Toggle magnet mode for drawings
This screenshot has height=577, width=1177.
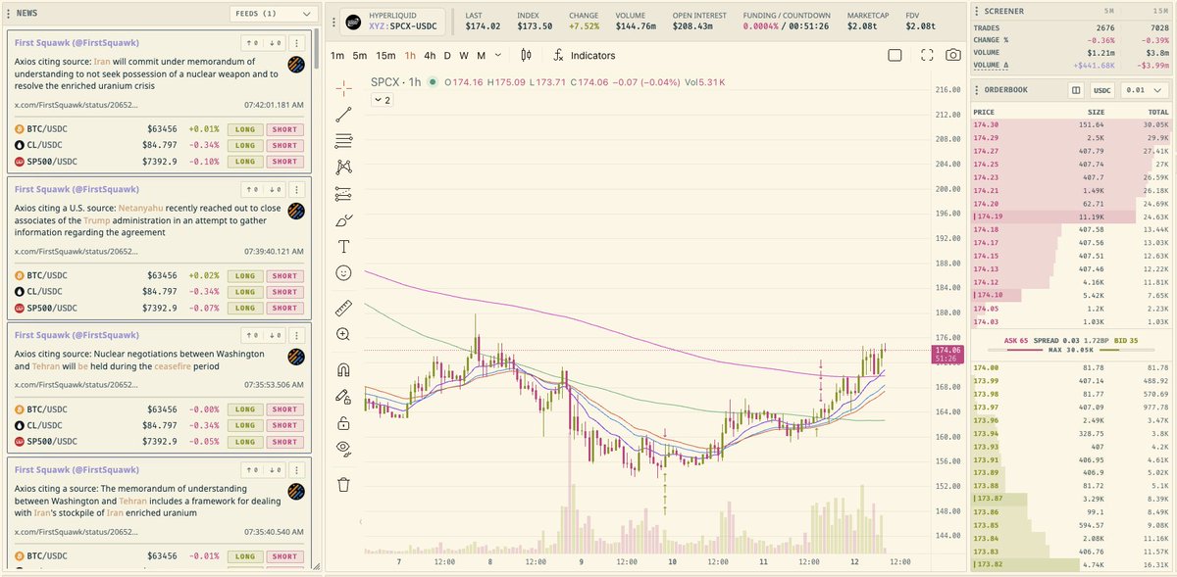(343, 370)
